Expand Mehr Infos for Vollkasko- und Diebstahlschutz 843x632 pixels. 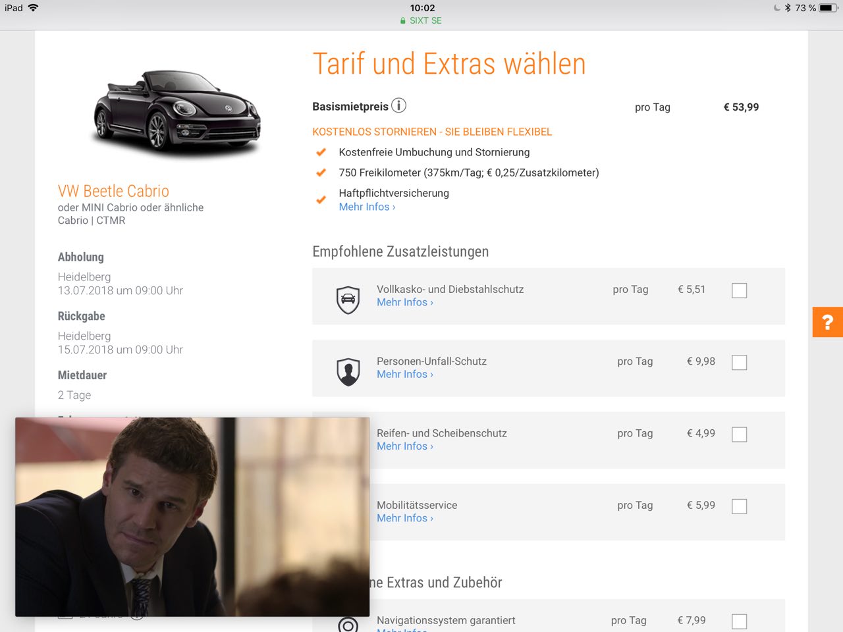pyautogui.click(x=404, y=302)
